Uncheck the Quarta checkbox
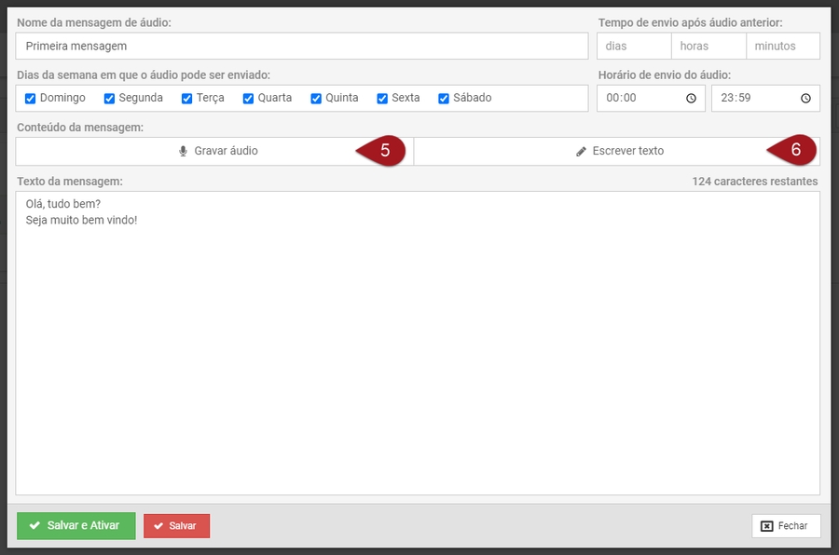839x555 pixels. [249, 99]
